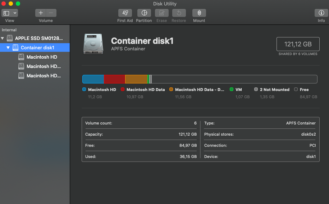329x204 pixels.
Task: Click the 'Type:' row label in info table
Action: click(209, 123)
